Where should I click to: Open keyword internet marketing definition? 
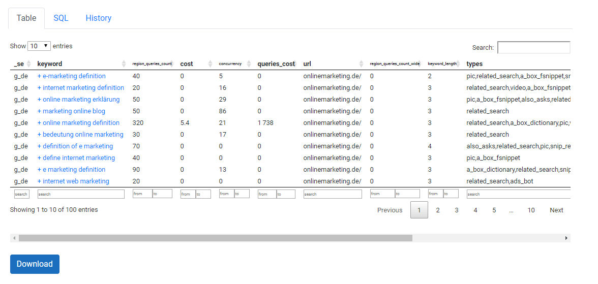pos(80,88)
